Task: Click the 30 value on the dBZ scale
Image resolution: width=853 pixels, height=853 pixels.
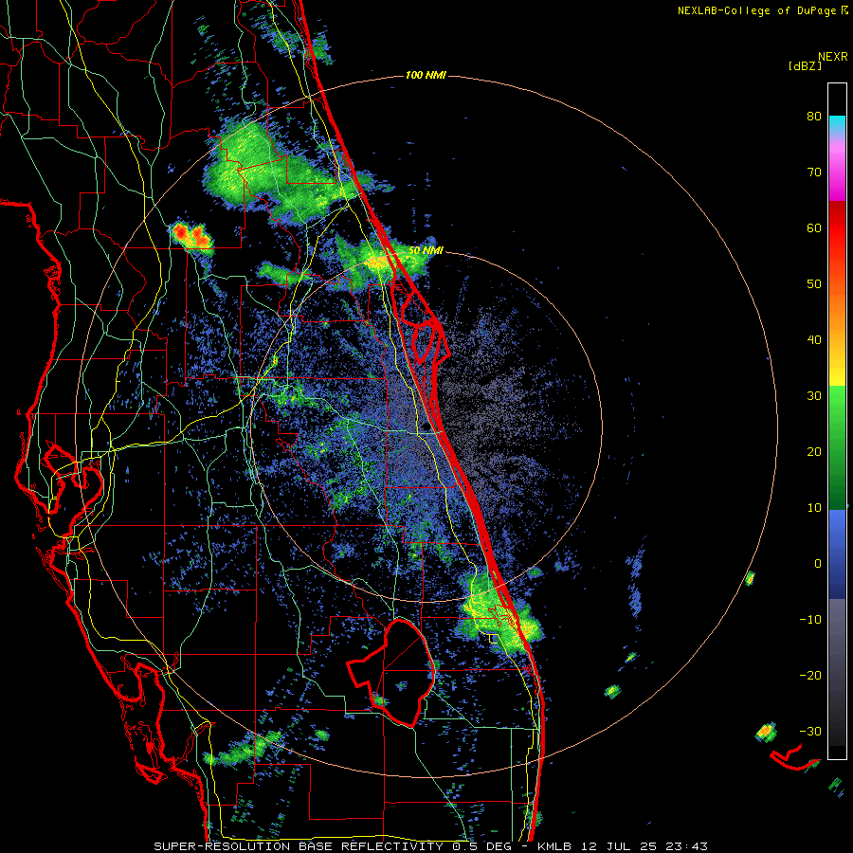Action: (814, 396)
